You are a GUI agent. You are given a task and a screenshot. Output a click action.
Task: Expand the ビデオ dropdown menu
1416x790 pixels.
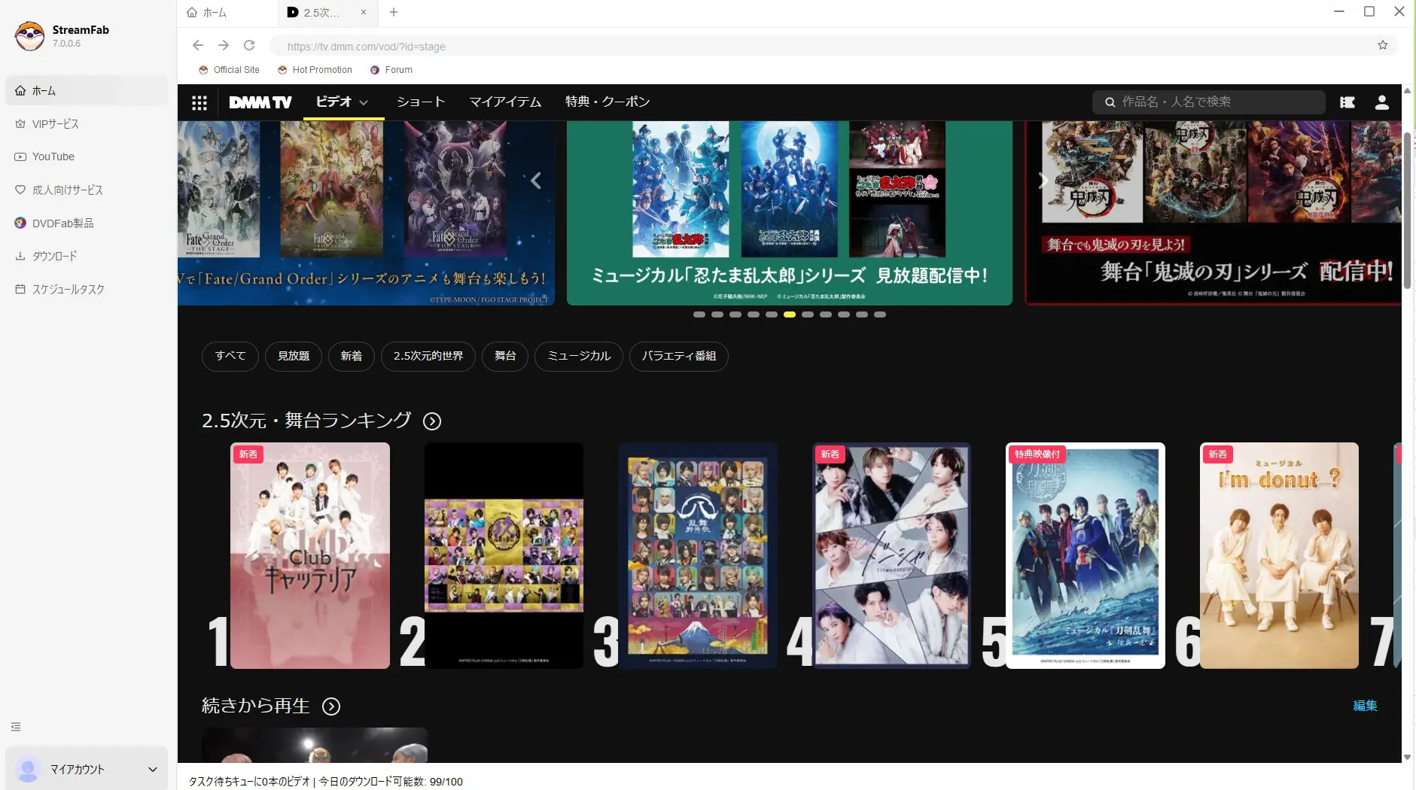pyautogui.click(x=364, y=102)
